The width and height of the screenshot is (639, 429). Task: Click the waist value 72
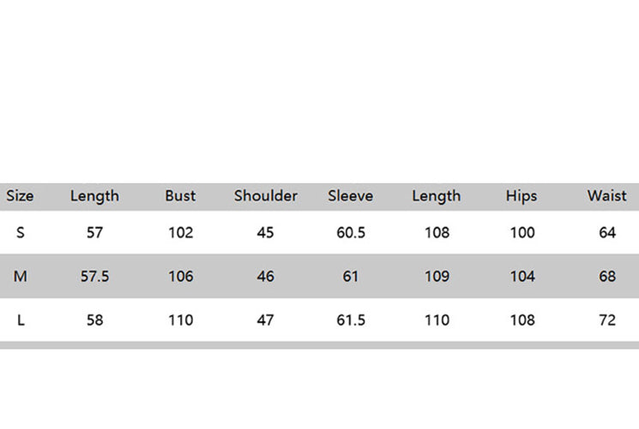[607, 320]
